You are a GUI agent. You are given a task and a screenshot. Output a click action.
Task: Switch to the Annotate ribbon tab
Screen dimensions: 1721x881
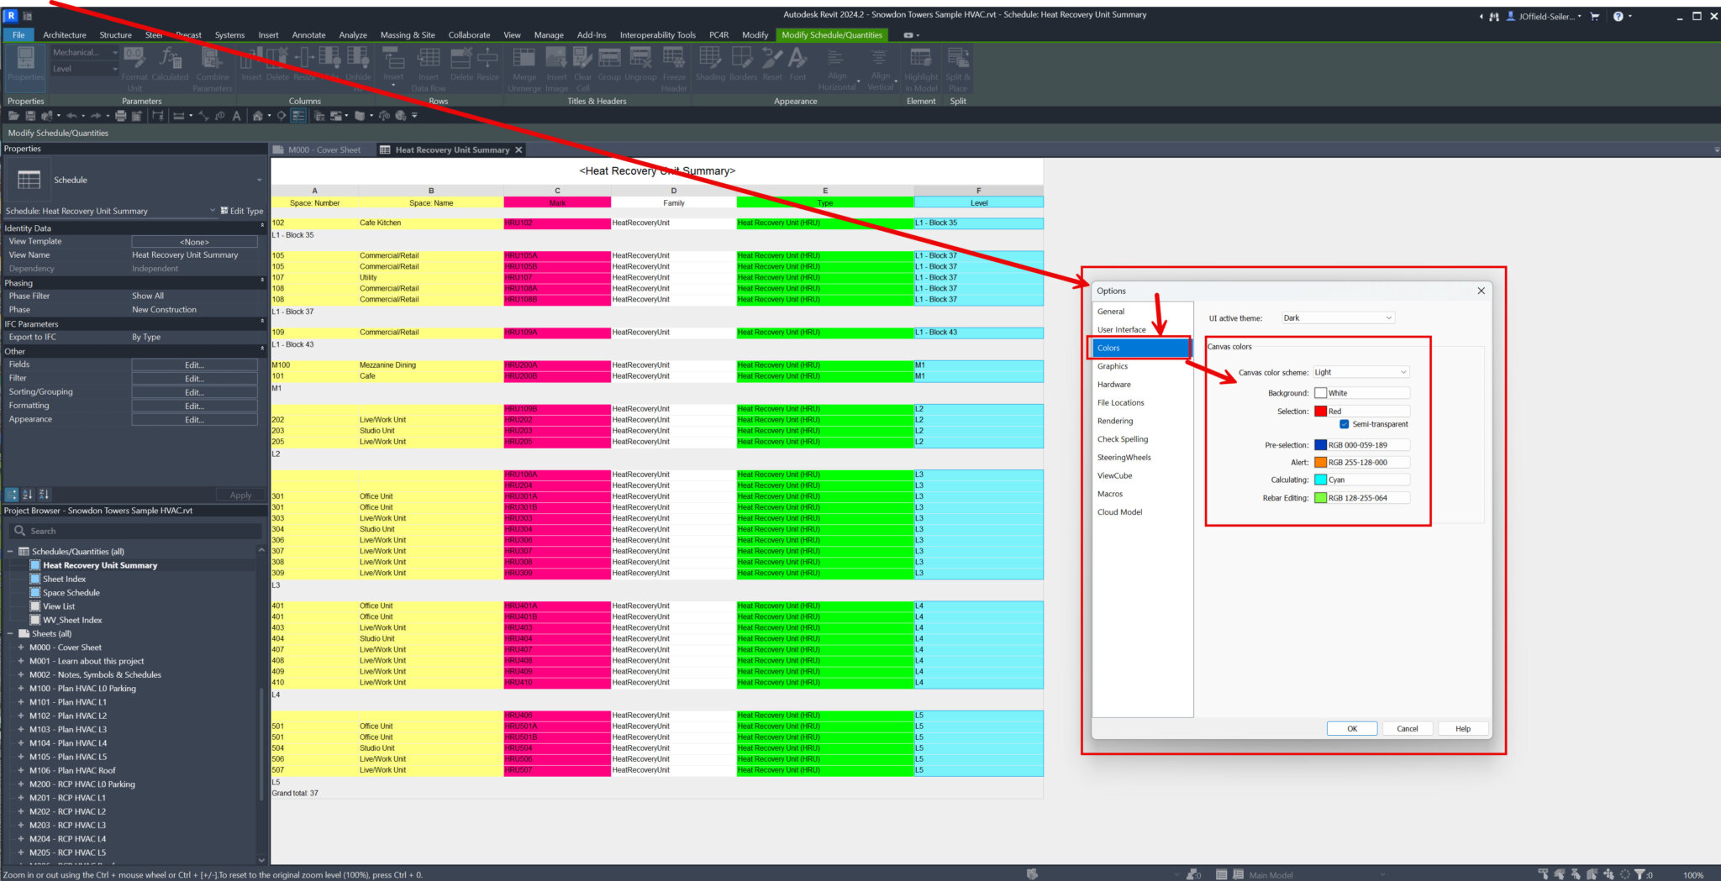308,34
